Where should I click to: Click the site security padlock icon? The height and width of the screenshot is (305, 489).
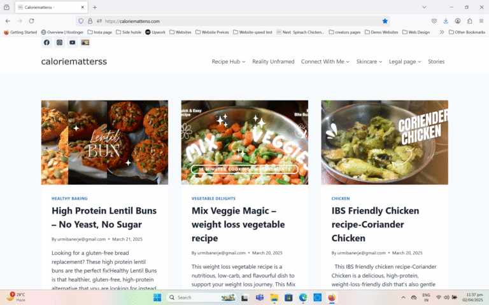tap(90, 21)
